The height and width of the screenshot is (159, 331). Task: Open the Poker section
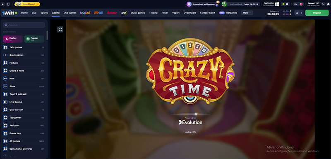pyautogui.click(x=165, y=13)
